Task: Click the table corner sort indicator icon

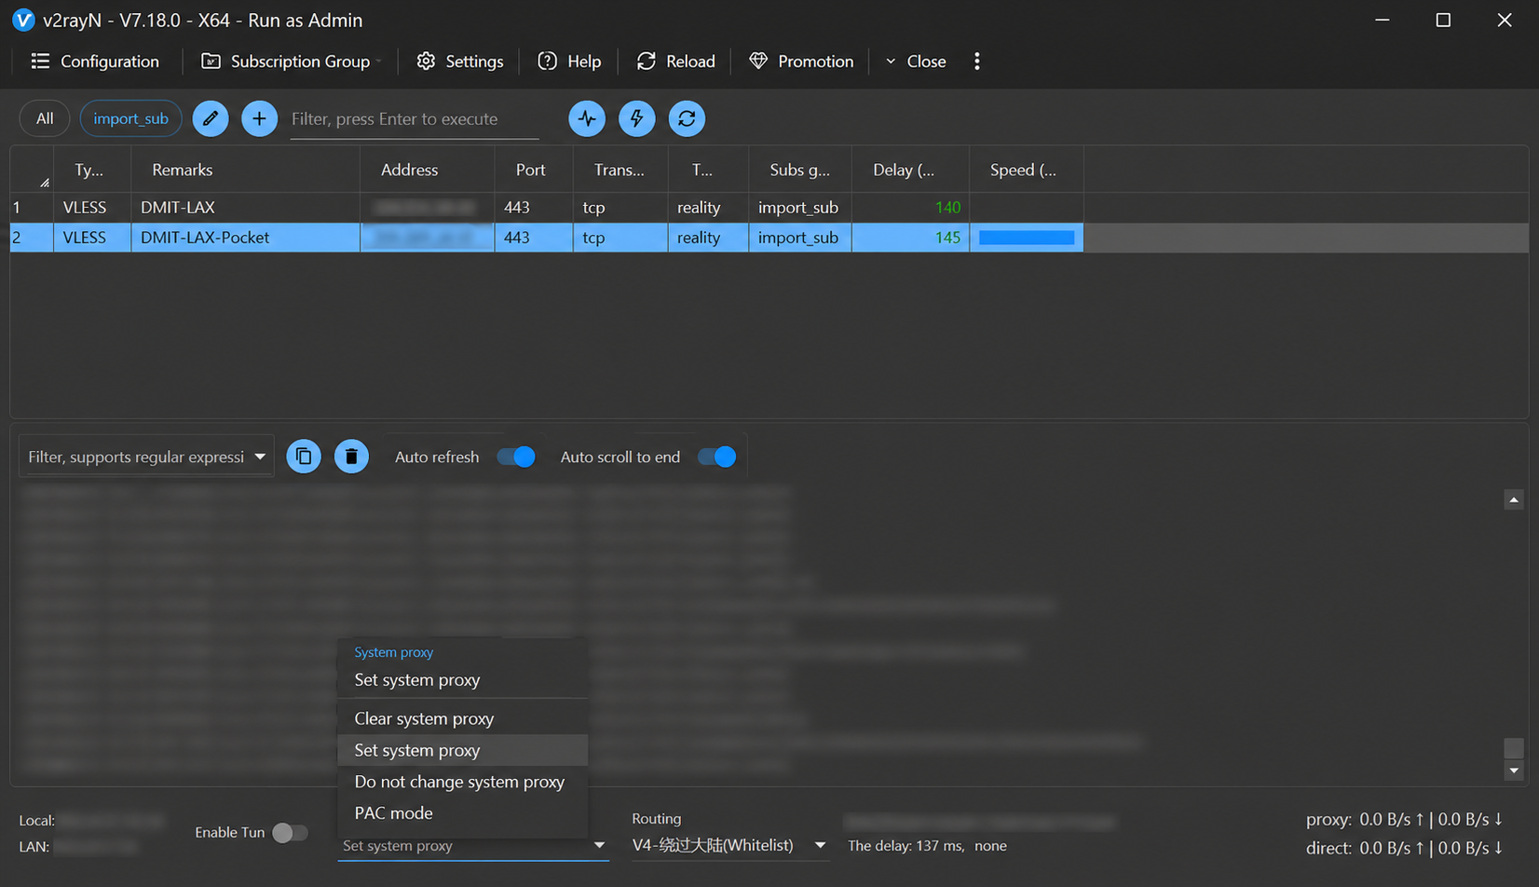Action: 44,183
